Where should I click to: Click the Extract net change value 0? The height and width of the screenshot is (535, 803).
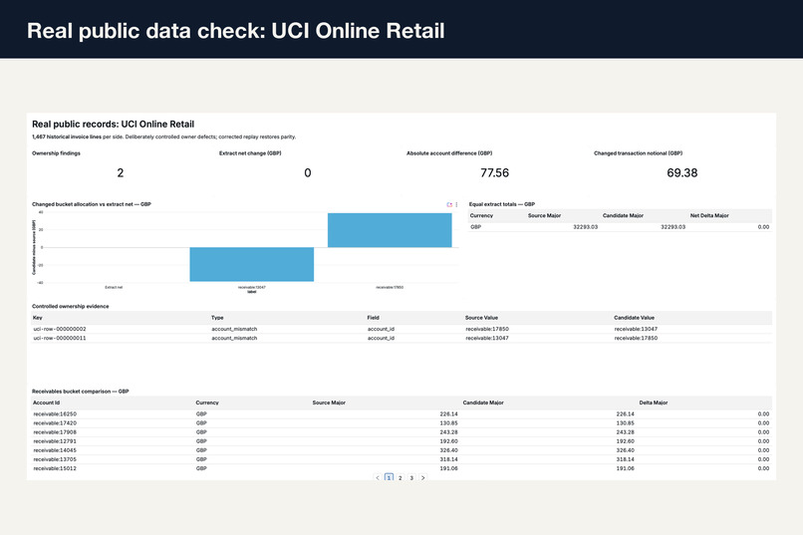(x=307, y=173)
